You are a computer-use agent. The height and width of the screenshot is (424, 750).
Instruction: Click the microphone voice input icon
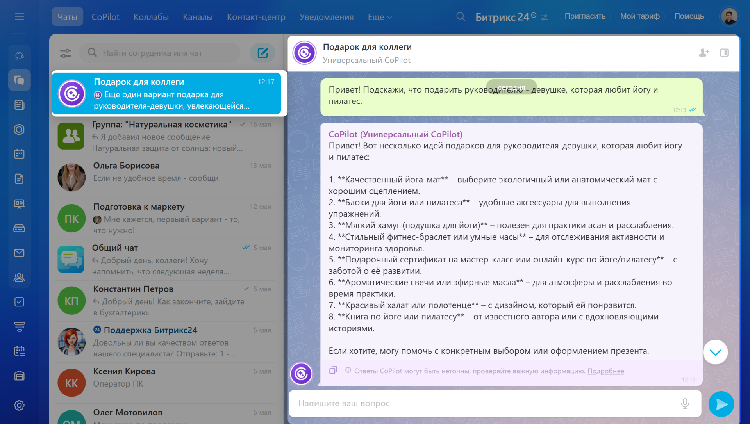685,403
